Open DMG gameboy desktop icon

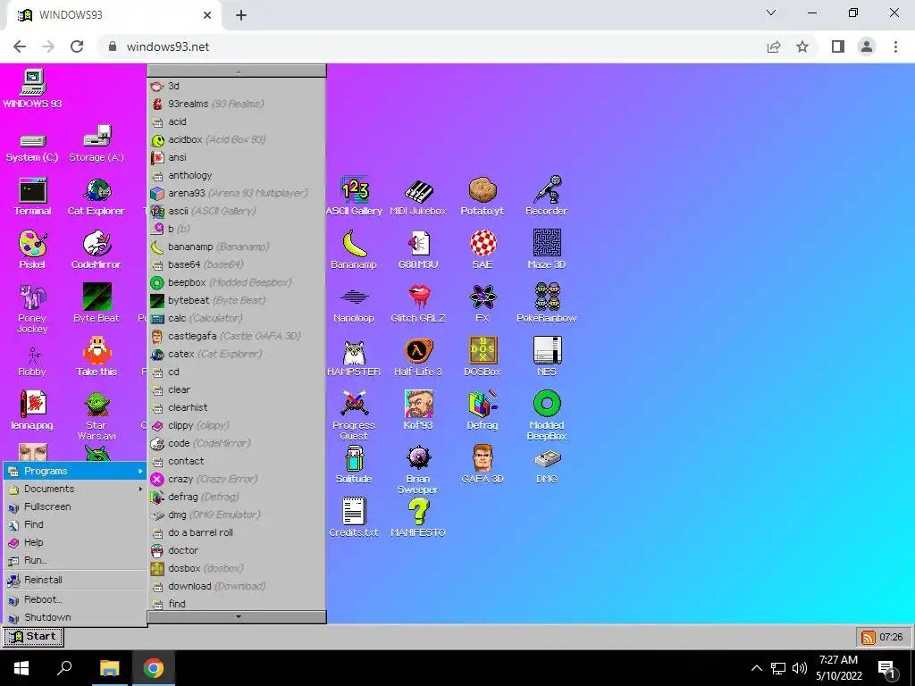[547, 465]
